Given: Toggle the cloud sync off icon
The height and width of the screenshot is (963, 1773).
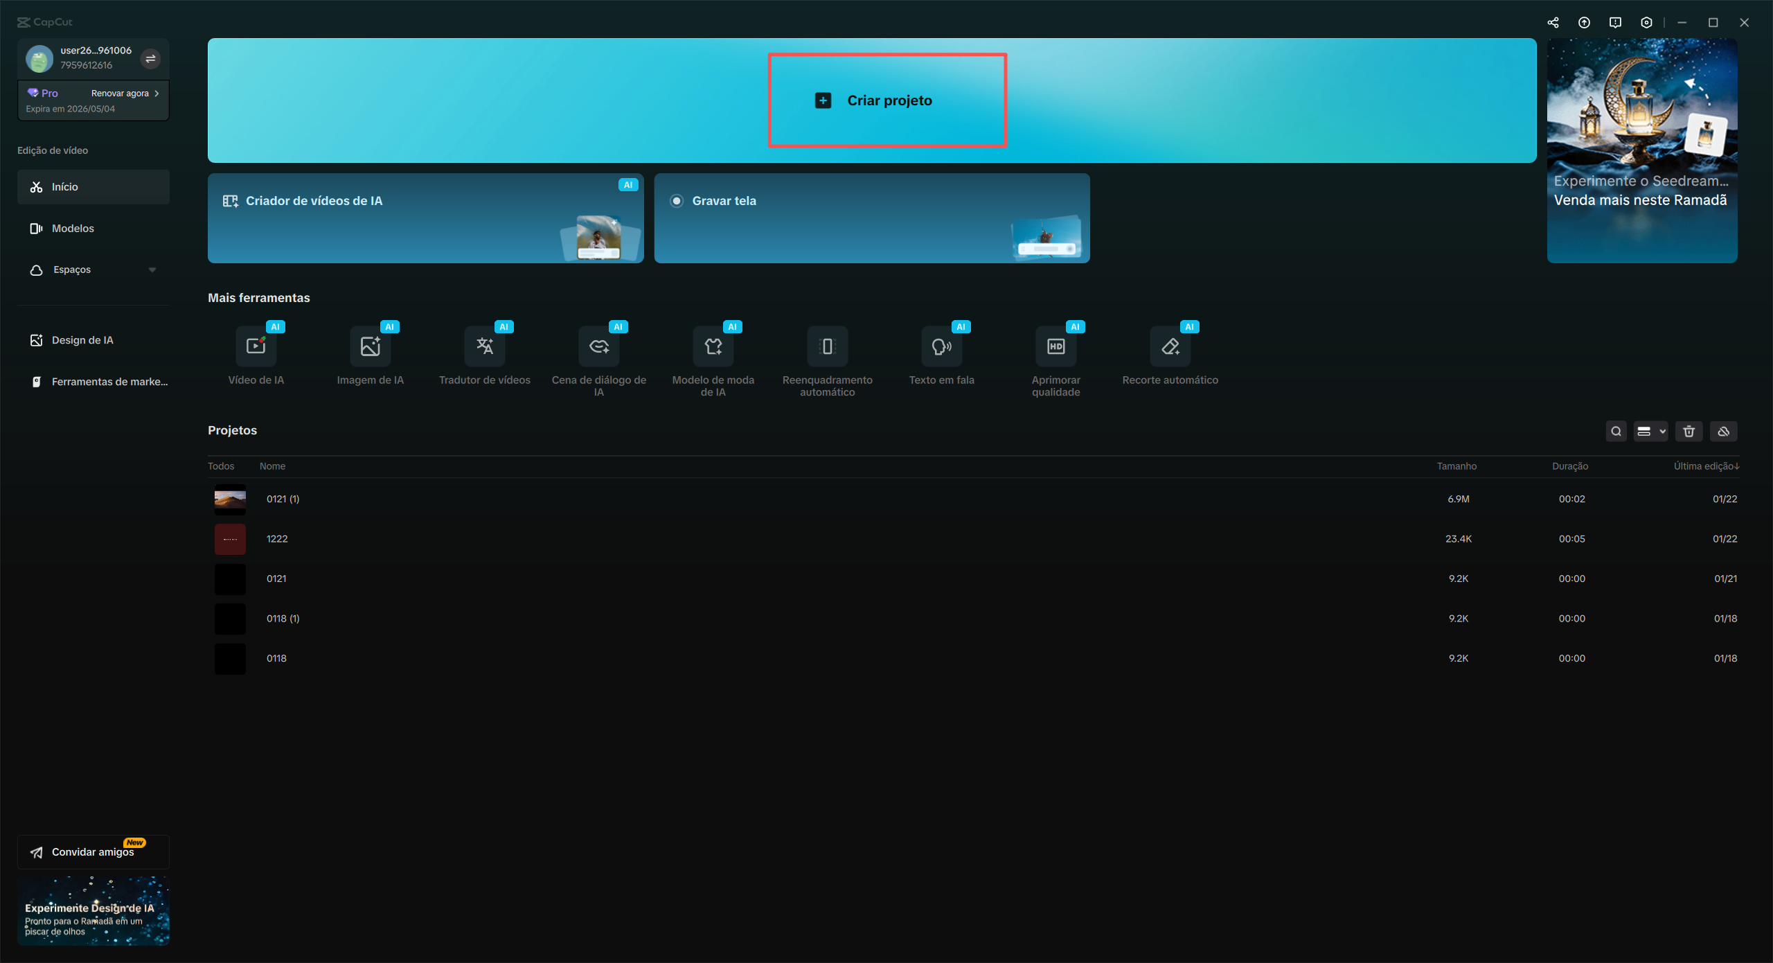Looking at the screenshot, I should coord(1723,432).
